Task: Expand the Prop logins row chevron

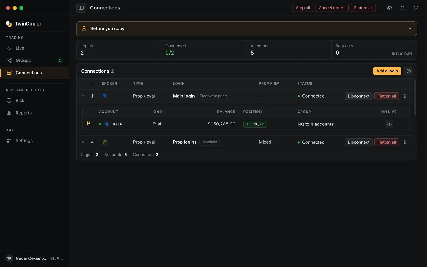Action: (x=83, y=142)
